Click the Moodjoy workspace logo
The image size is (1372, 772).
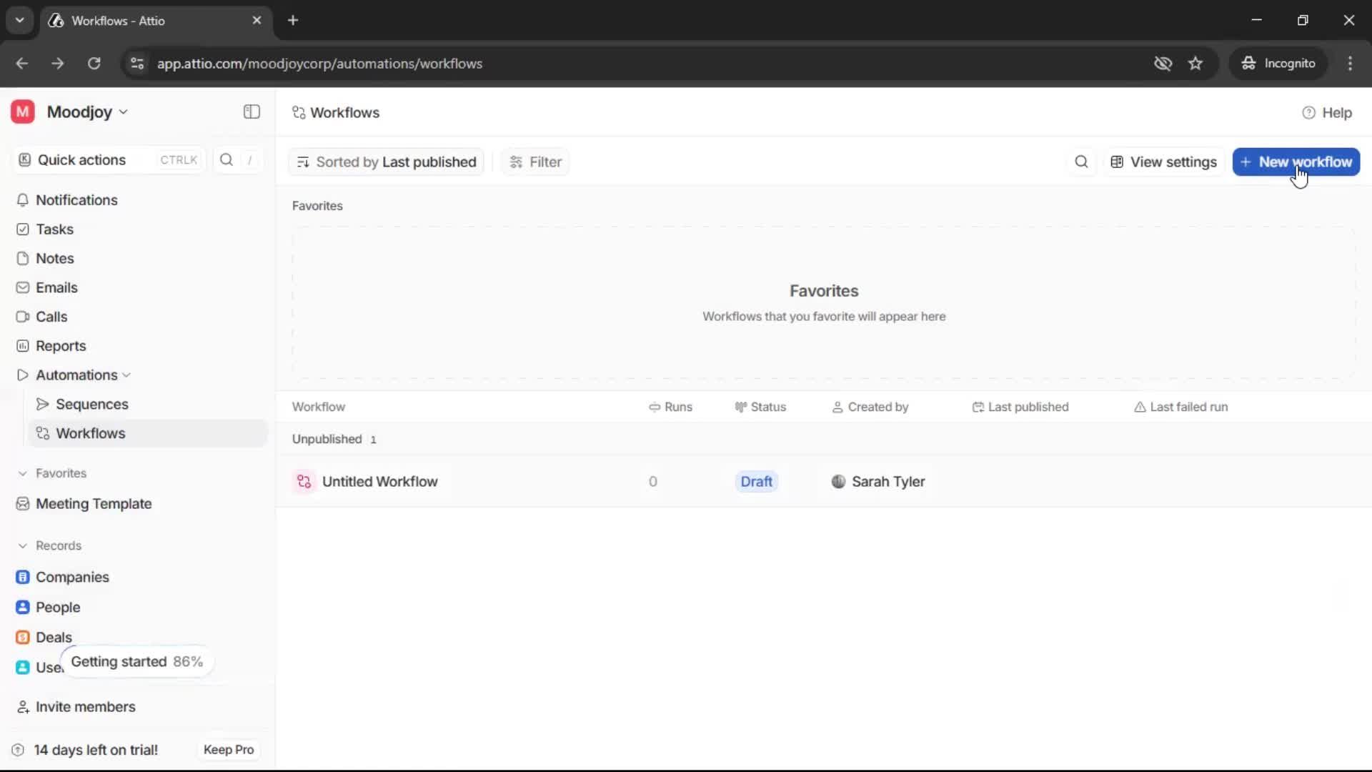[23, 112]
